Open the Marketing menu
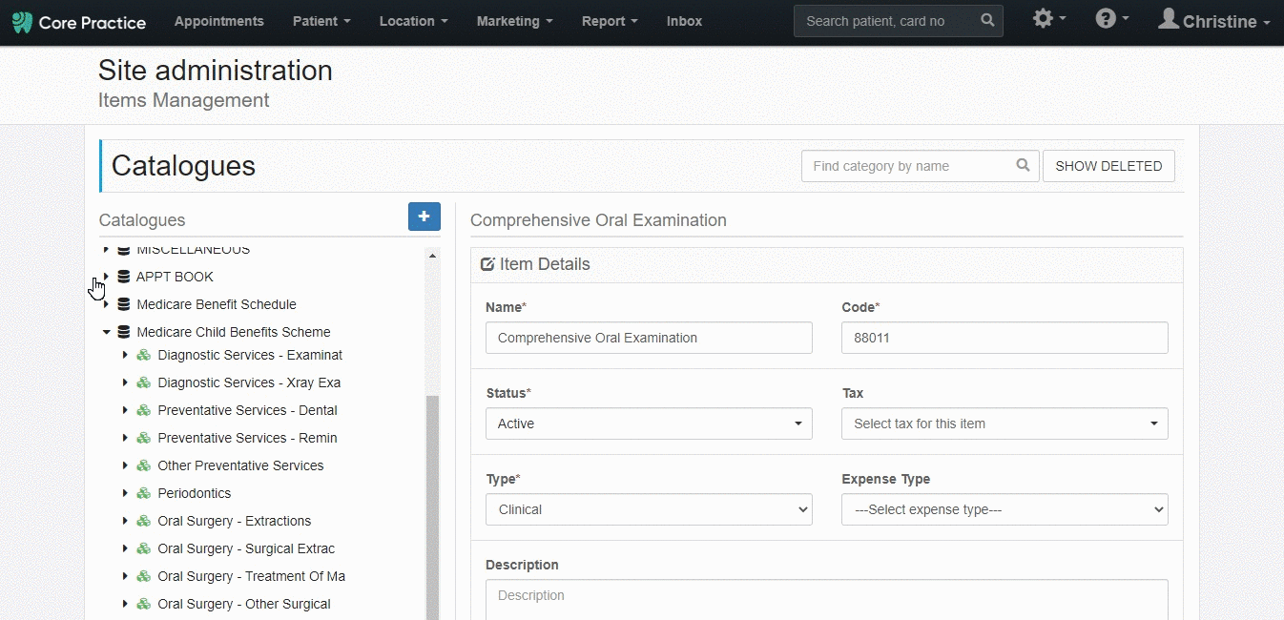Screen dimensions: 1284x620 pos(513,21)
